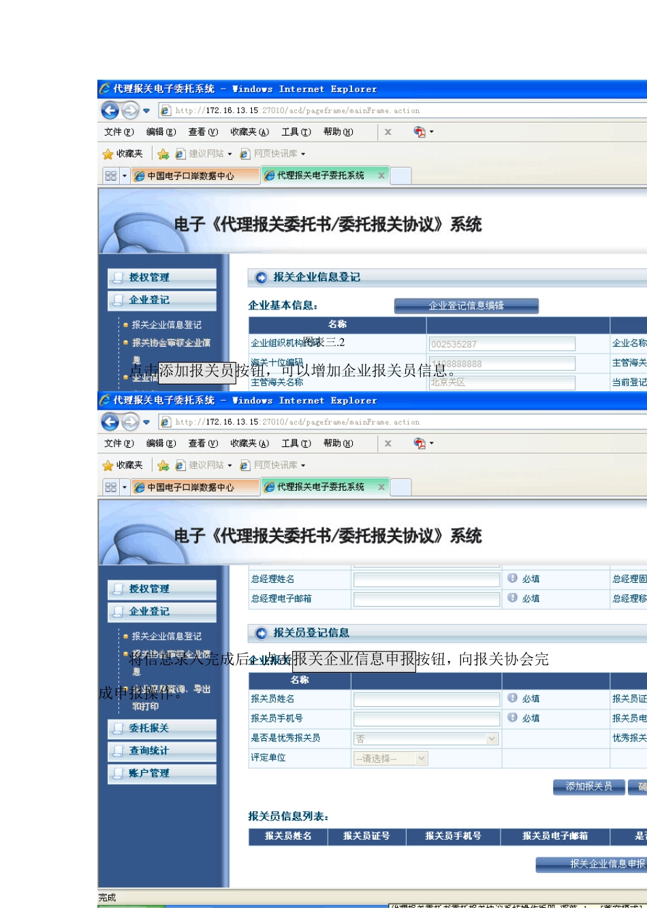Click 总经理姓名 input field

[x=427, y=579]
